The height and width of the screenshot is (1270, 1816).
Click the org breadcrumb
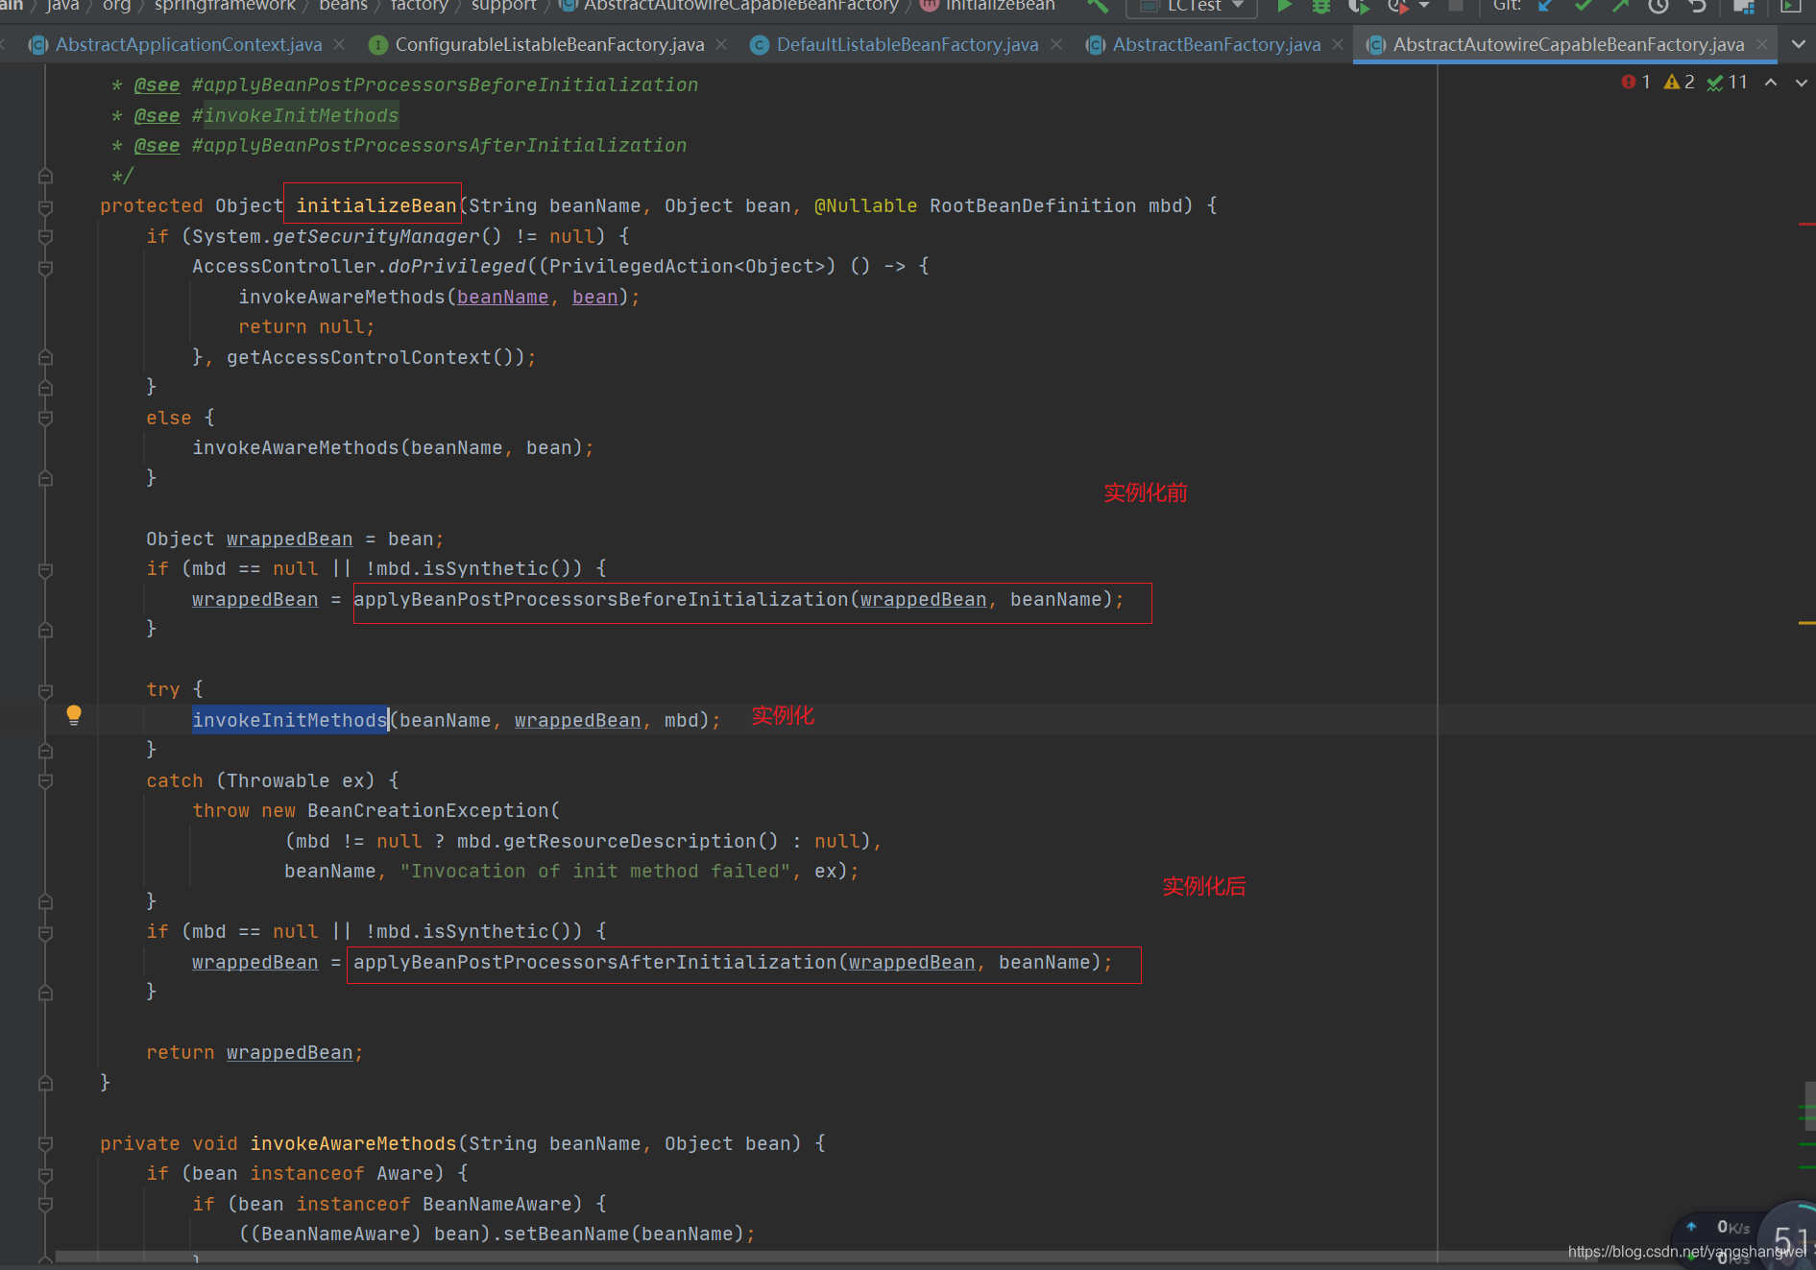pyautogui.click(x=116, y=6)
